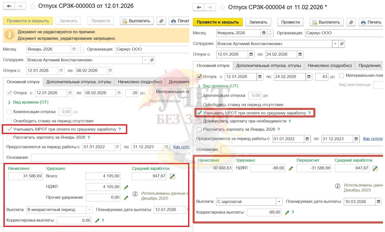Click forward arrow in left СРЗК-000003 window
Screen dimensions: 385x232
20,6
